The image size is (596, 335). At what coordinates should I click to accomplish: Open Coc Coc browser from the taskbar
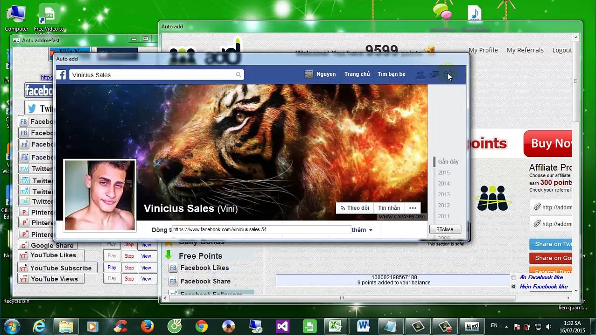click(175, 326)
